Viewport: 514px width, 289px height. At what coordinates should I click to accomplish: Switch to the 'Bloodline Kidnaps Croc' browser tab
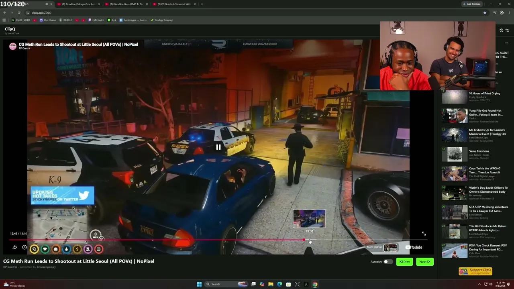point(78,4)
